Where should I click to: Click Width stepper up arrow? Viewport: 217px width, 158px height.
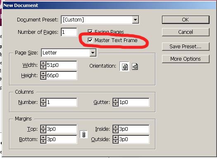43,64
